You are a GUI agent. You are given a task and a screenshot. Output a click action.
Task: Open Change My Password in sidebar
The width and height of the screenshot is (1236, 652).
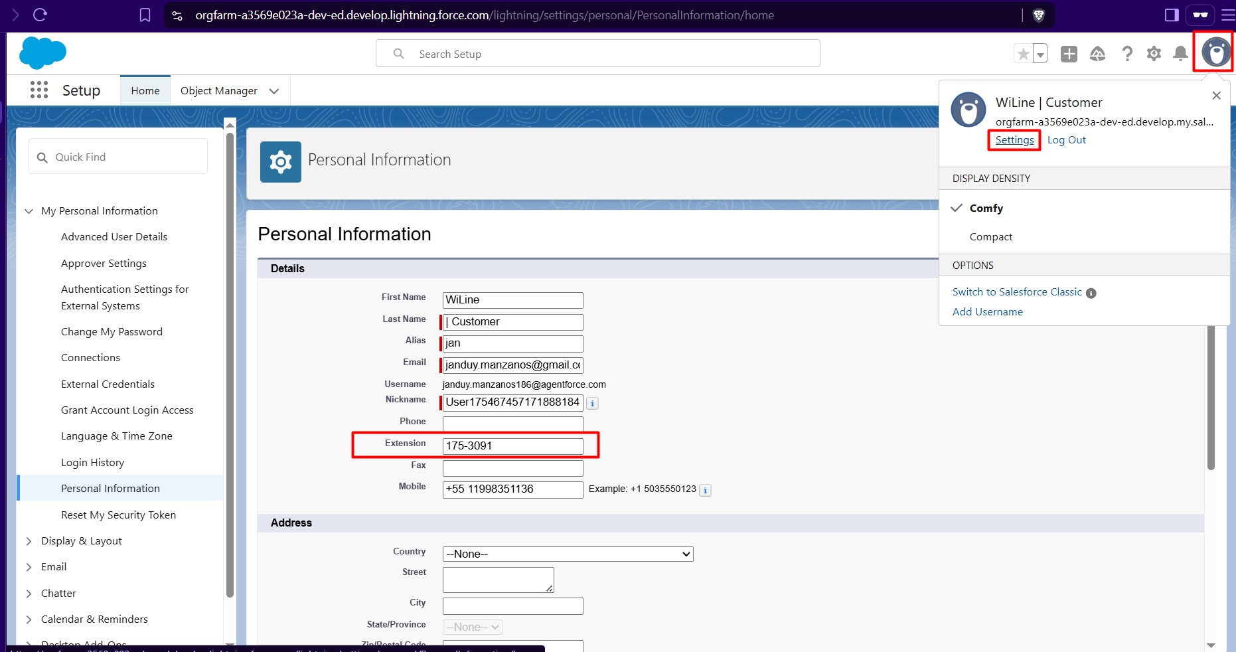tap(112, 332)
